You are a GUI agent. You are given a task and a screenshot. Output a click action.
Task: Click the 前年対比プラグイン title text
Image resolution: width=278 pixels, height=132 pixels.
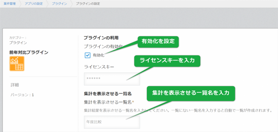pyautogui.click(x=29, y=53)
